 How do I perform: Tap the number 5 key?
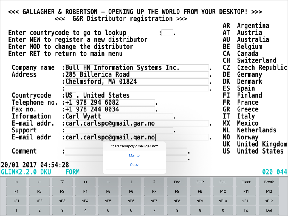coord(108,211)
